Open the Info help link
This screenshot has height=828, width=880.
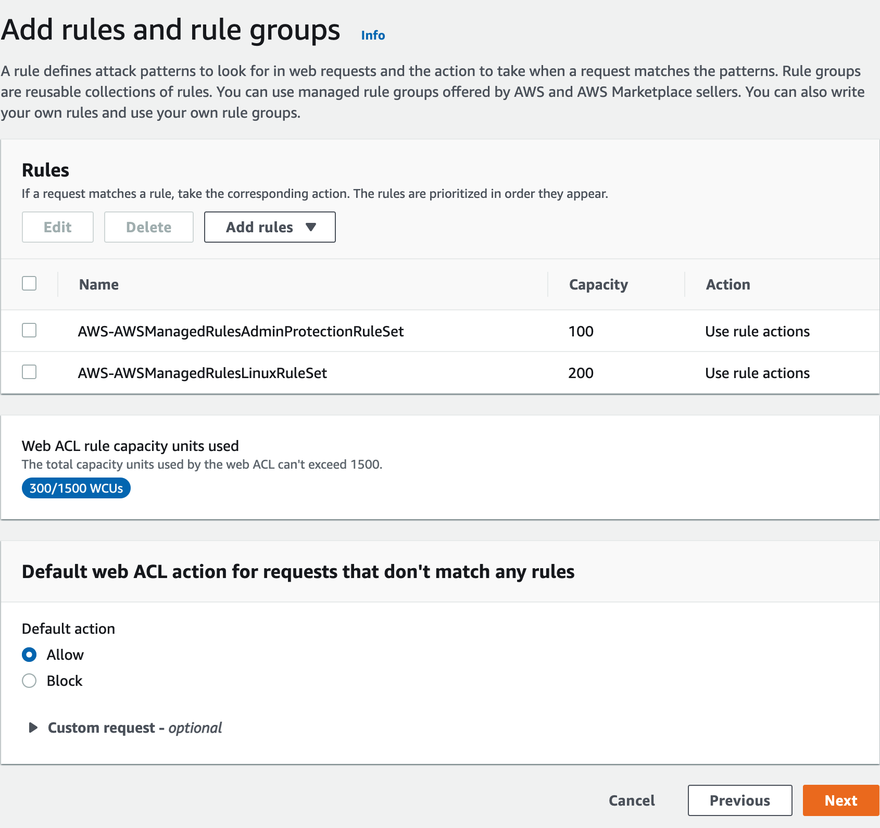(373, 35)
